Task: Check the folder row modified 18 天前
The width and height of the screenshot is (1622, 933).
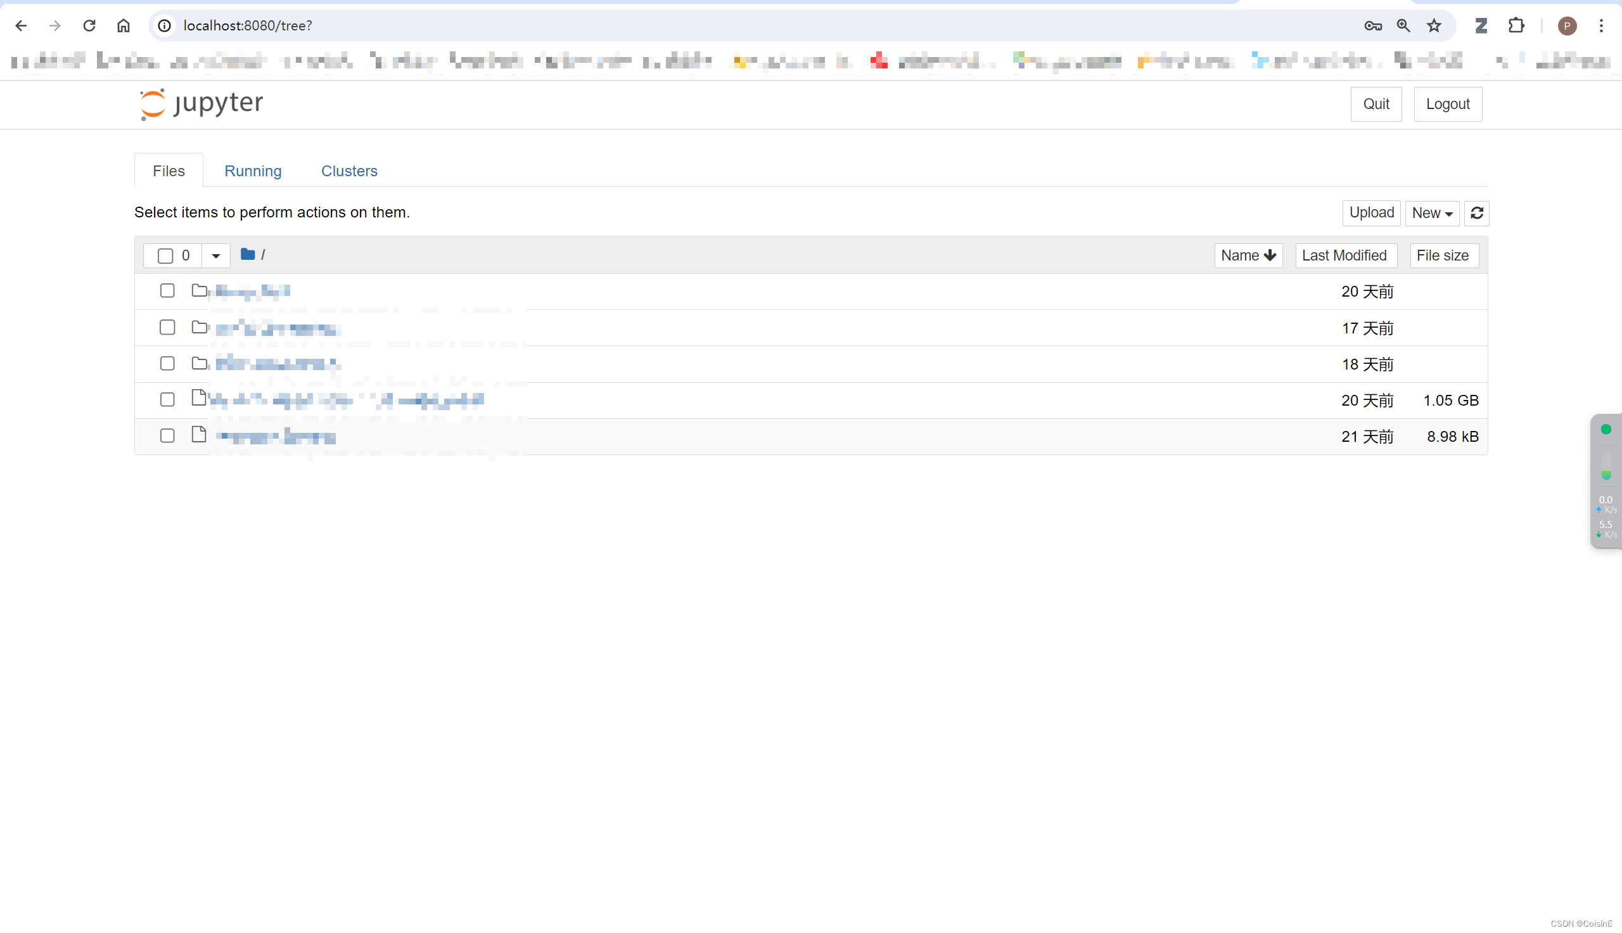Action: [x=167, y=364]
